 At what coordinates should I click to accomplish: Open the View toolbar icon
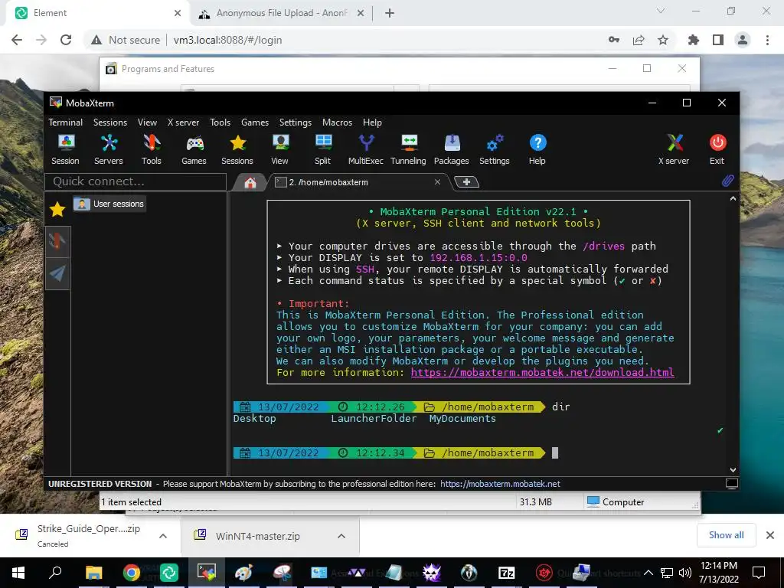pos(280,149)
